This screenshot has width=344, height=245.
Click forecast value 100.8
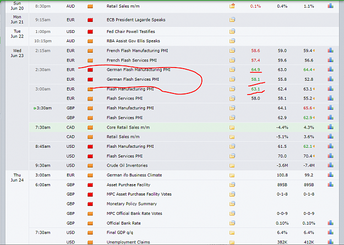point(282,175)
